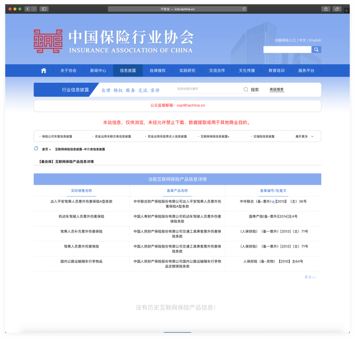Image resolution: width=355 pixels, height=339 pixels.
Task: Open 交流合作 navigation menu
Action: coord(217,70)
